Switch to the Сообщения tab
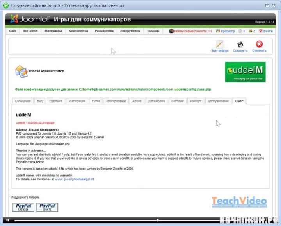The height and width of the screenshot is (226, 281). pyautogui.click(x=23, y=101)
